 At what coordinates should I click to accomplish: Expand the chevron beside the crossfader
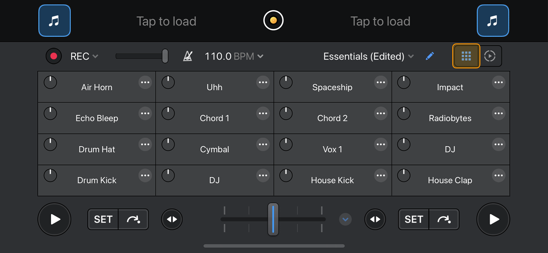point(346,219)
